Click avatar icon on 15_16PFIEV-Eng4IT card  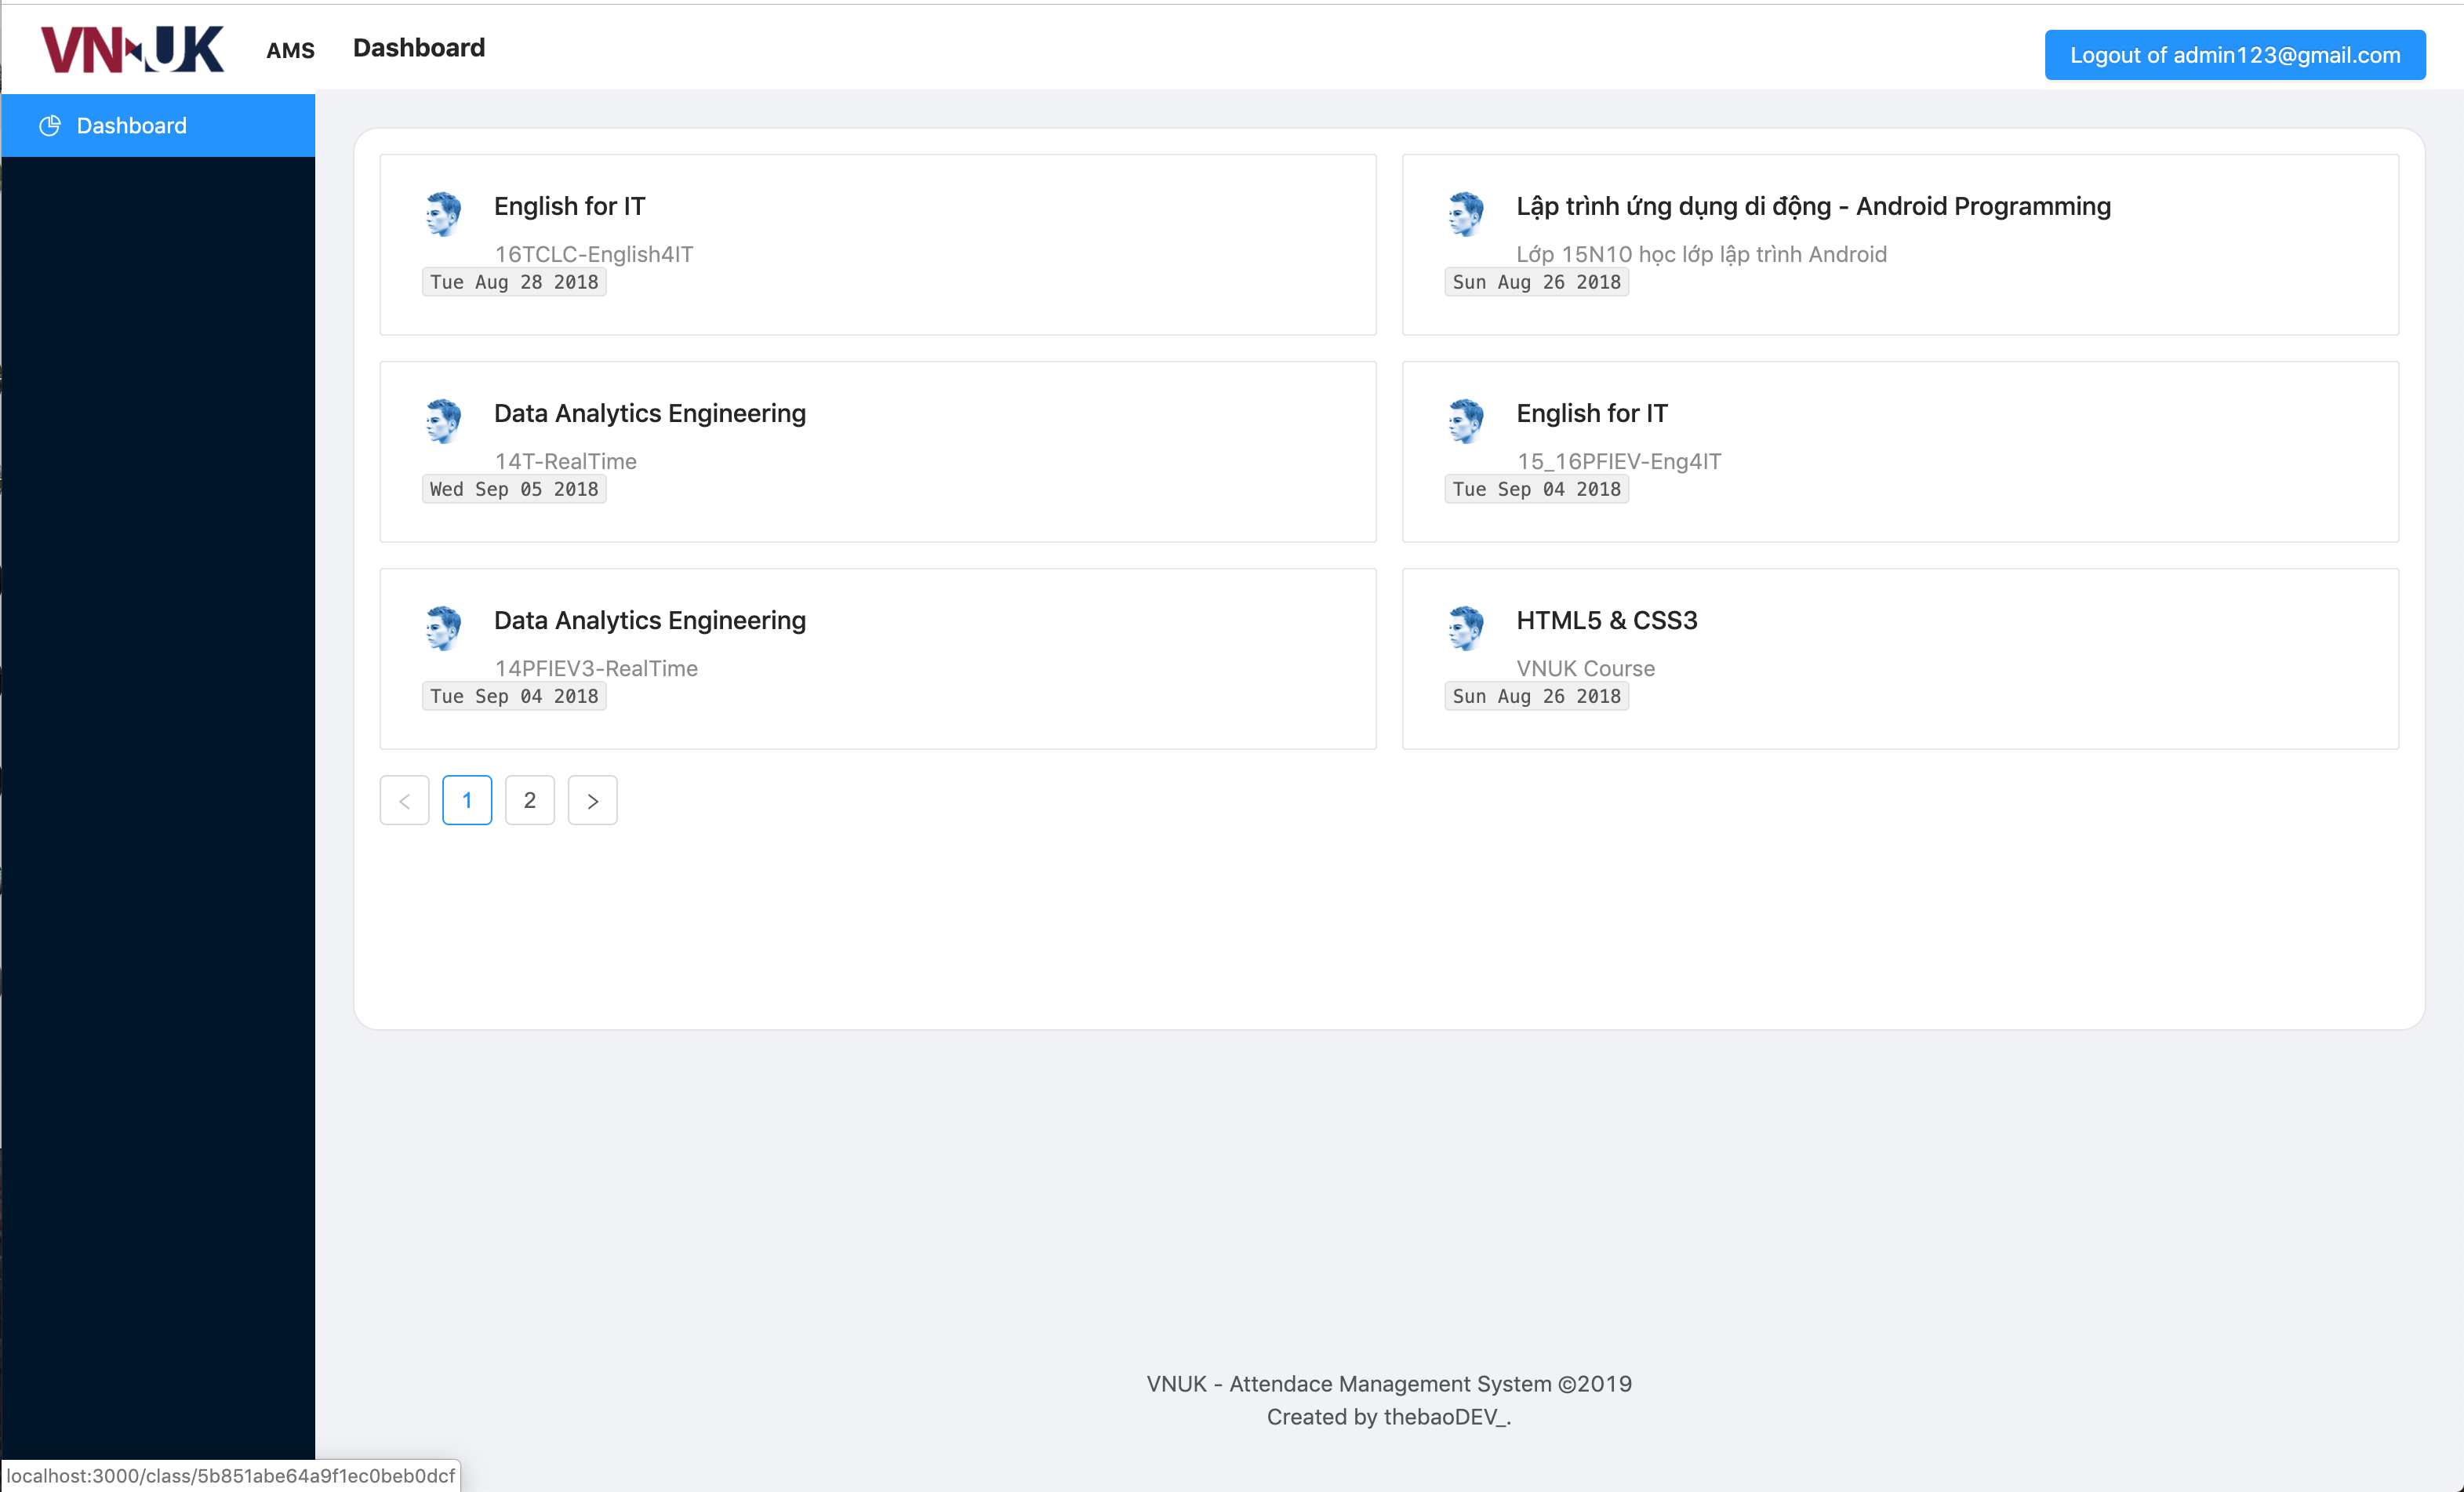pyautogui.click(x=1466, y=421)
